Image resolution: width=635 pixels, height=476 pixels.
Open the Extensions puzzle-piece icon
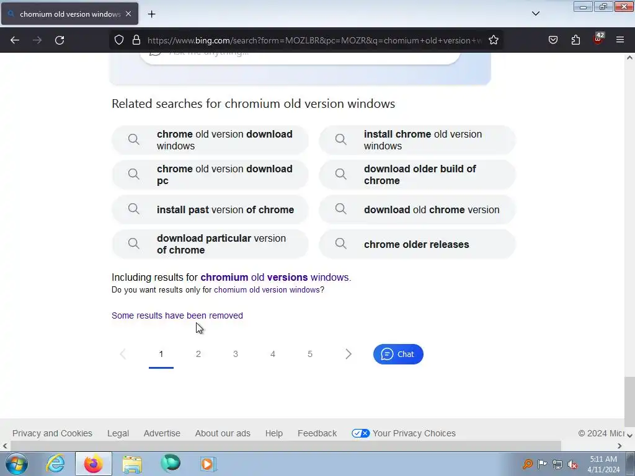click(575, 40)
